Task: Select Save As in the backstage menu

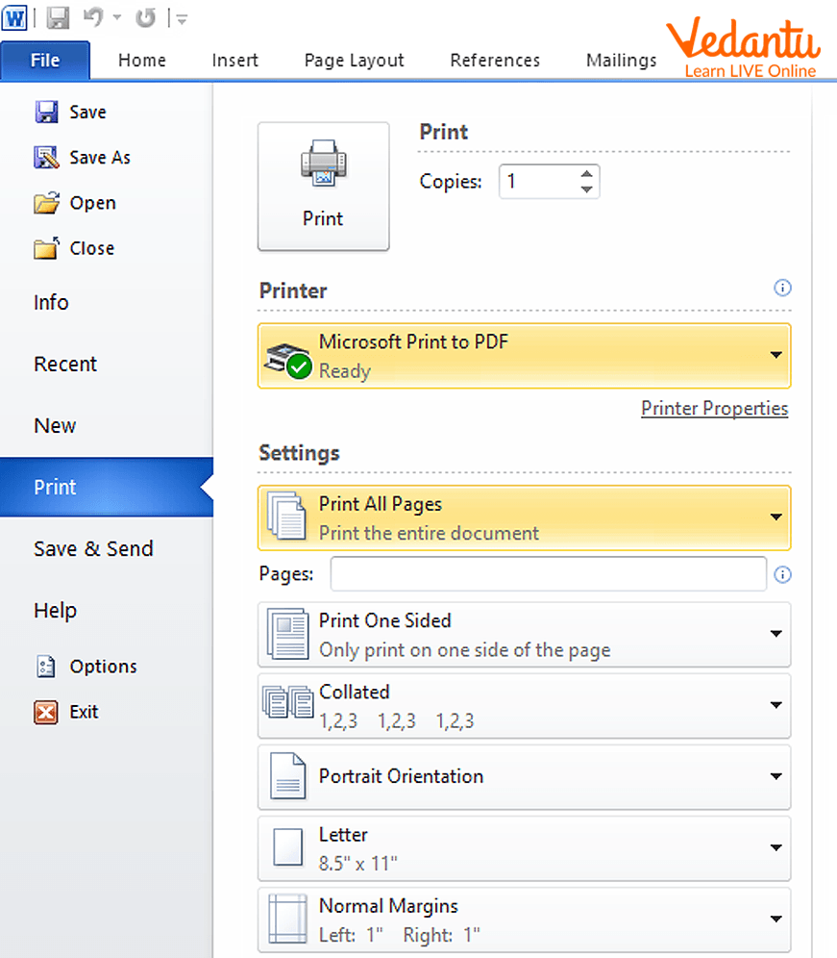Action: (x=99, y=158)
